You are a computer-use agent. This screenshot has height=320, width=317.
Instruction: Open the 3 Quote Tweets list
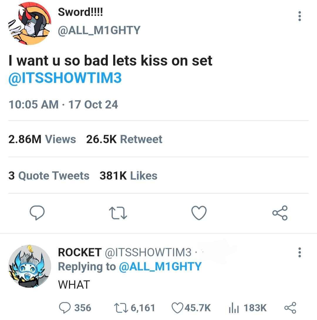point(49,176)
